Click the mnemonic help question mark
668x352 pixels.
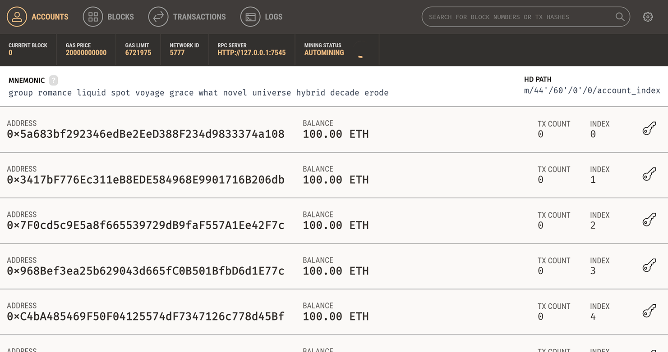[54, 81]
